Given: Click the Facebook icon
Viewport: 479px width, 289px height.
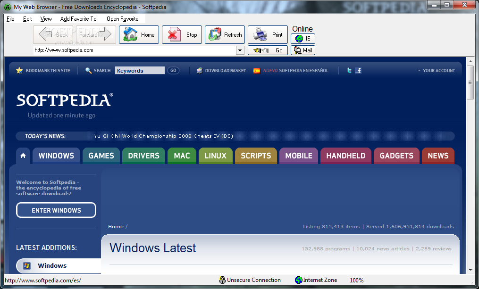Looking at the screenshot, I should [x=358, y=71].
